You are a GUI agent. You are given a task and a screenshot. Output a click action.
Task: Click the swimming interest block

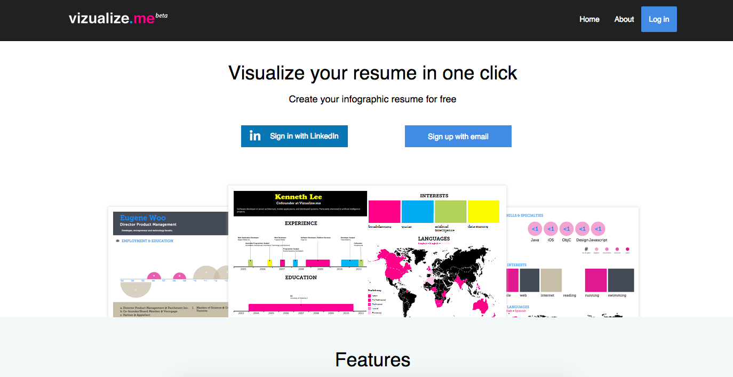[620, 280]
